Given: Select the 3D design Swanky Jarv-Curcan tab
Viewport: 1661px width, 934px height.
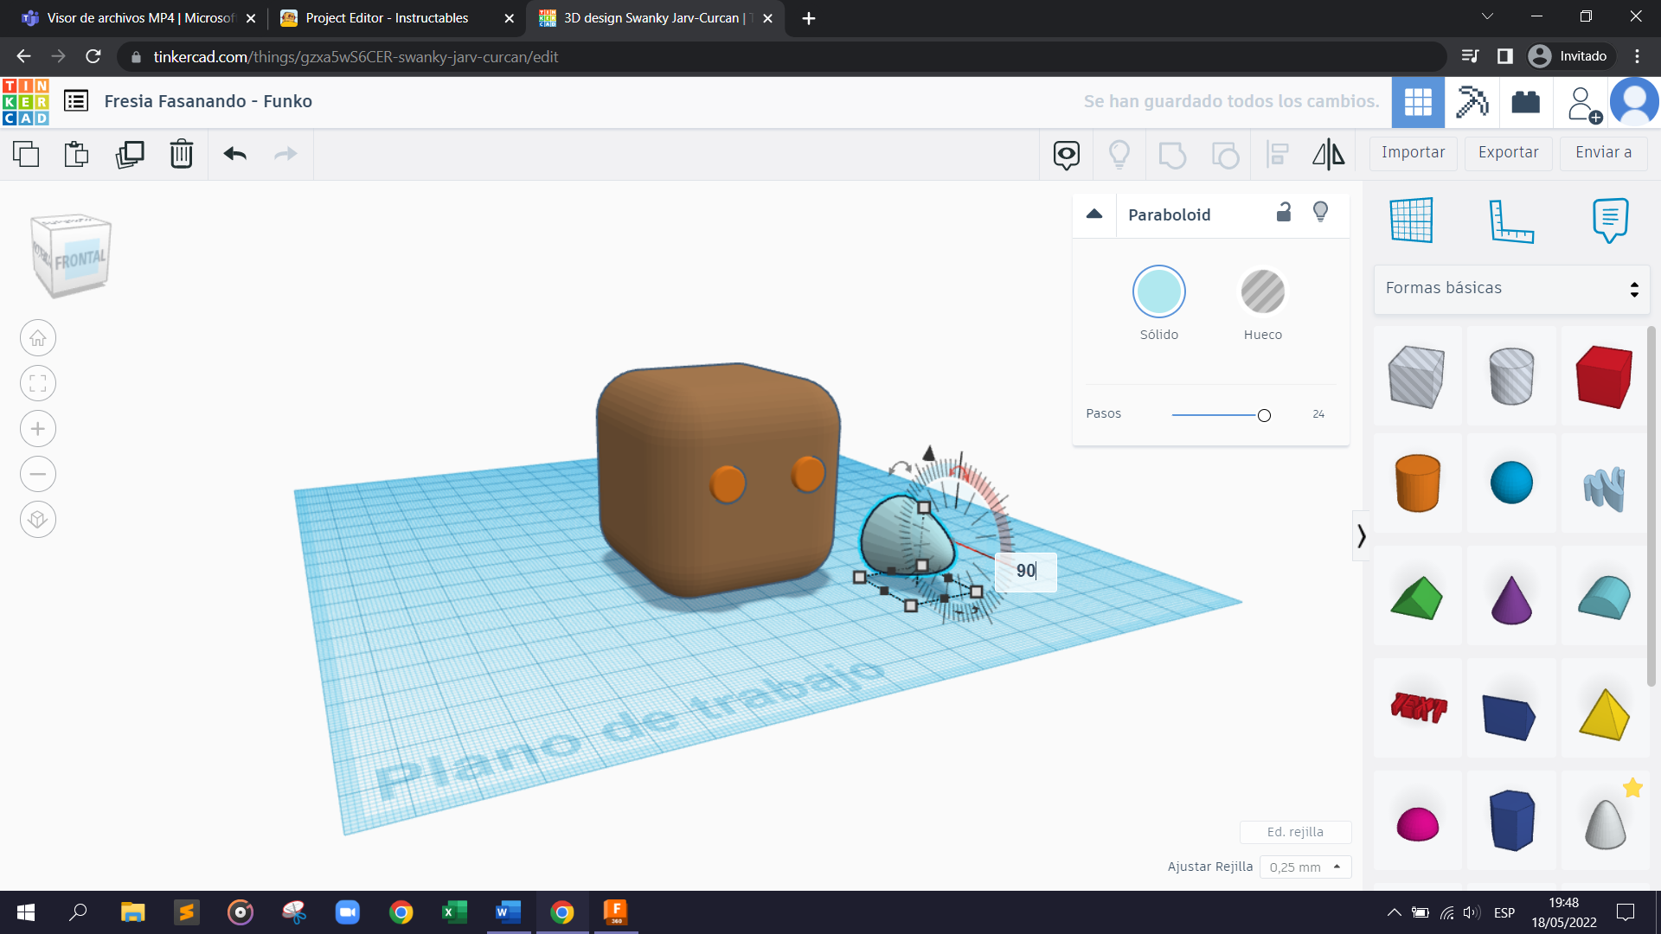Looking at the screenshot, I should click(x=655, y=18).
